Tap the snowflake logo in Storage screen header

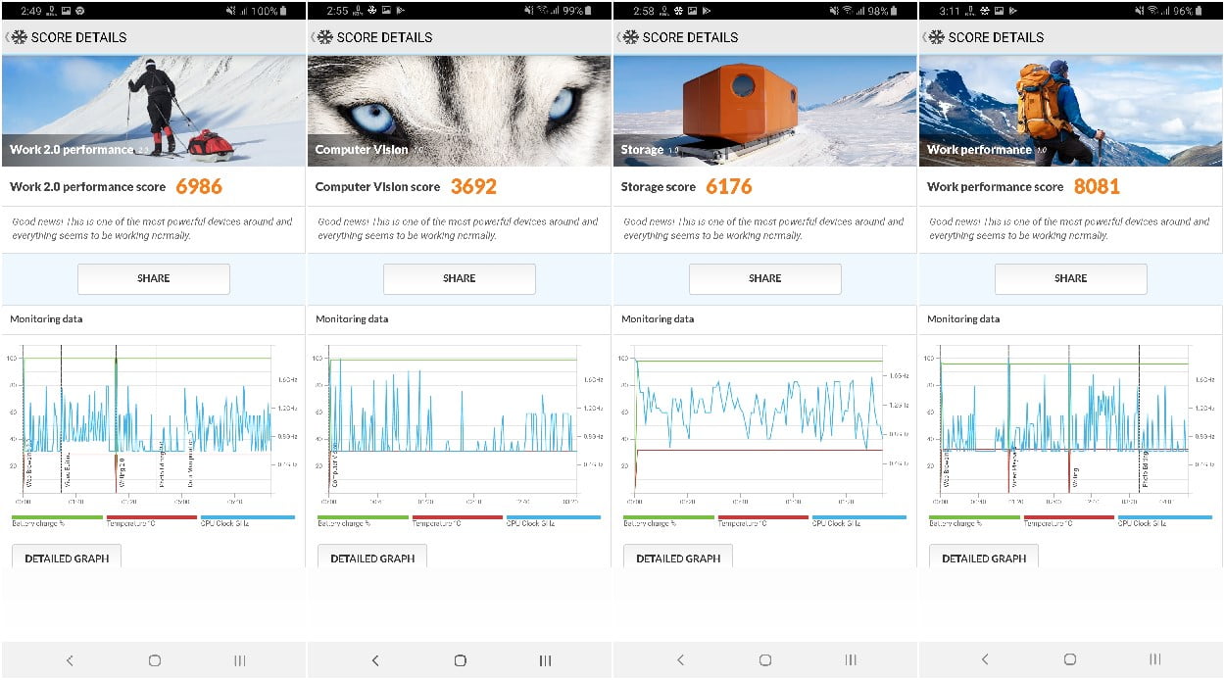629,37
